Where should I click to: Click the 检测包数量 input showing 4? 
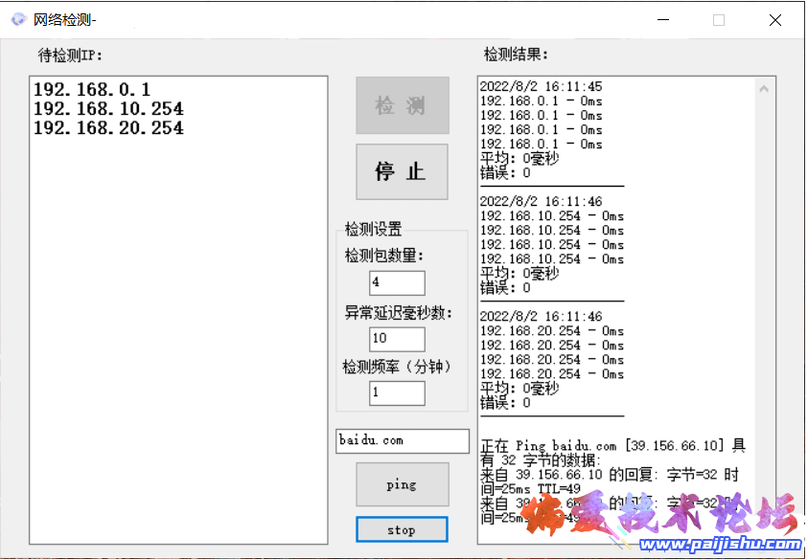(396, 282)
